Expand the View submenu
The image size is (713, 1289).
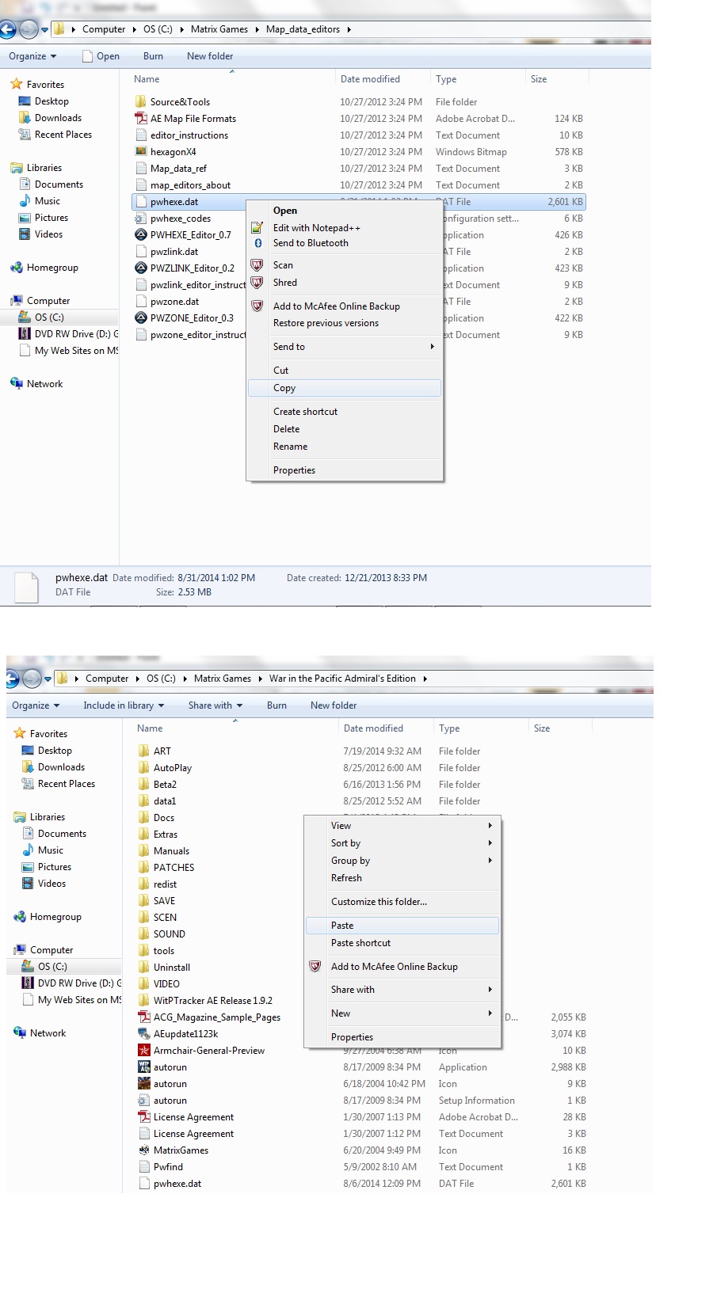[403, 826]
